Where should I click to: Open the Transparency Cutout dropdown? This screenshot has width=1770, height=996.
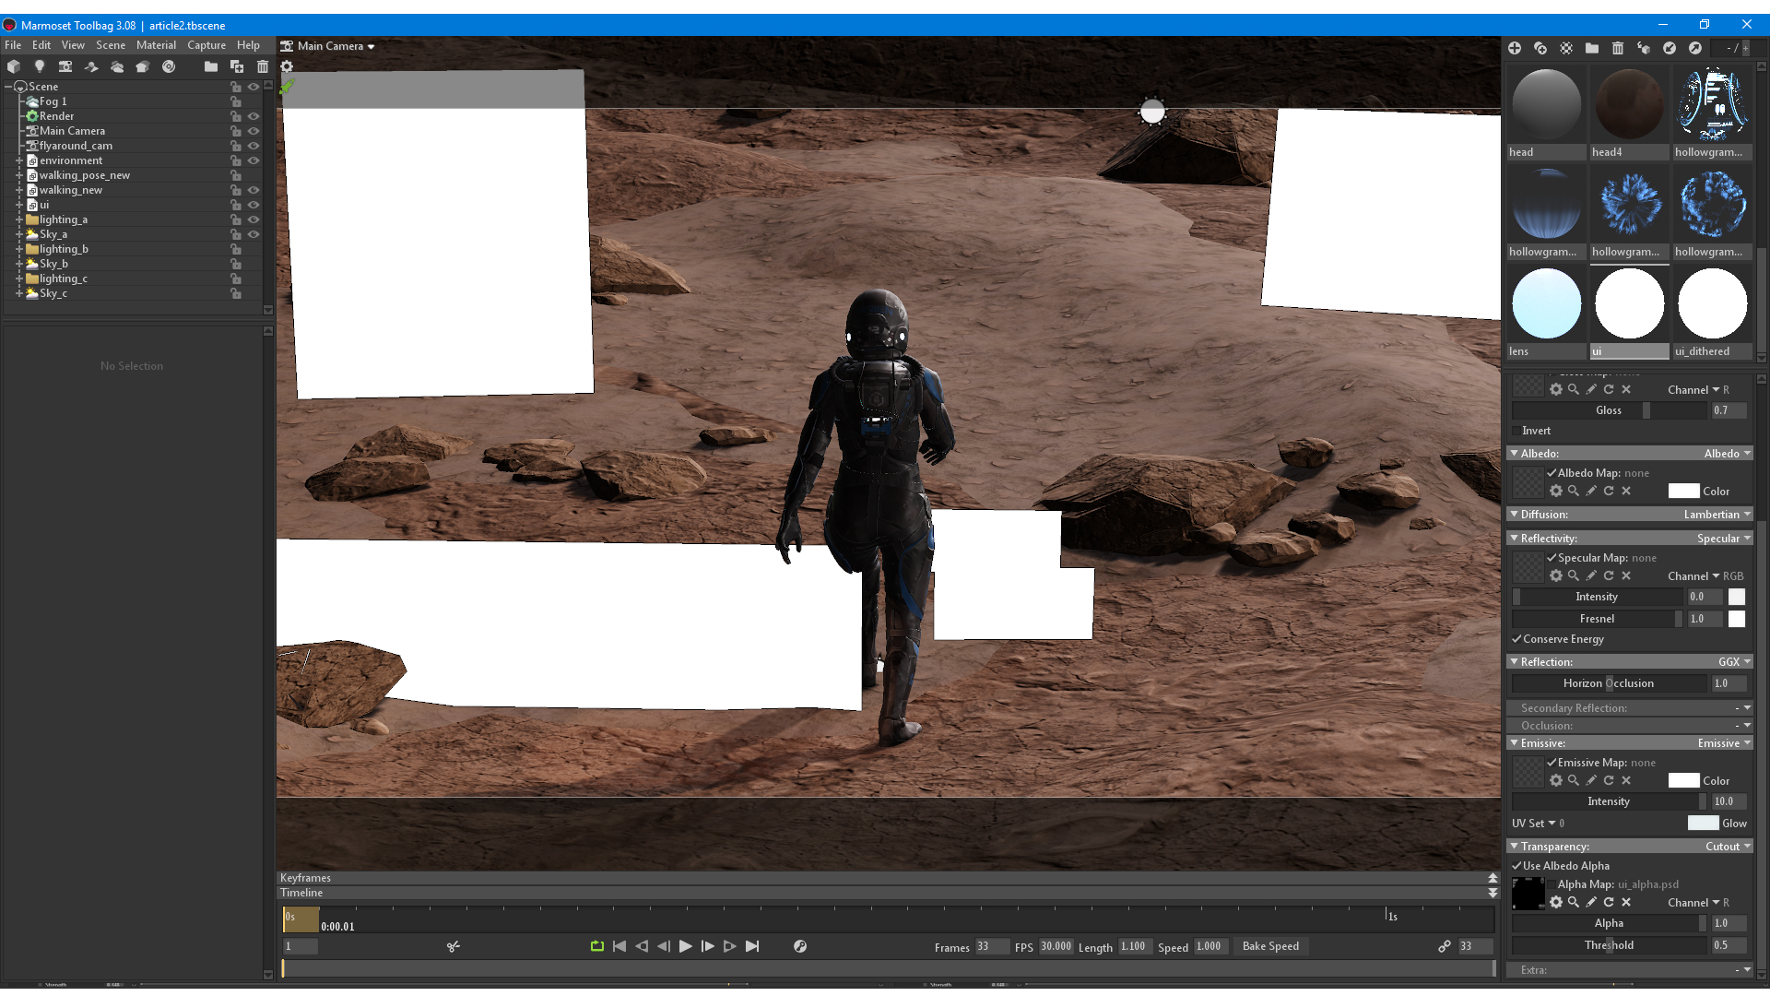click(x=1728, y=847)
